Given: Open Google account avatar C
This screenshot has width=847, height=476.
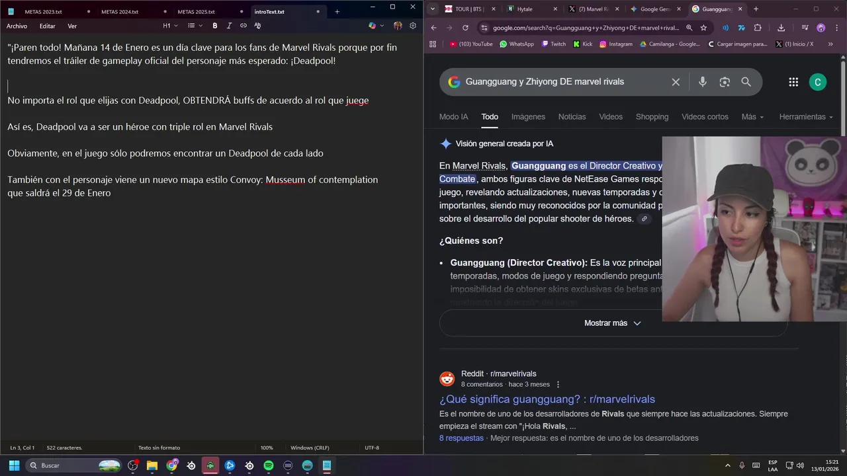Looking at the screenshot, I should 818,82.
